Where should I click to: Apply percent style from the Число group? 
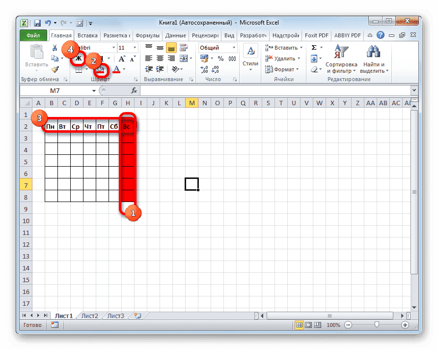[x=221, y=58]
